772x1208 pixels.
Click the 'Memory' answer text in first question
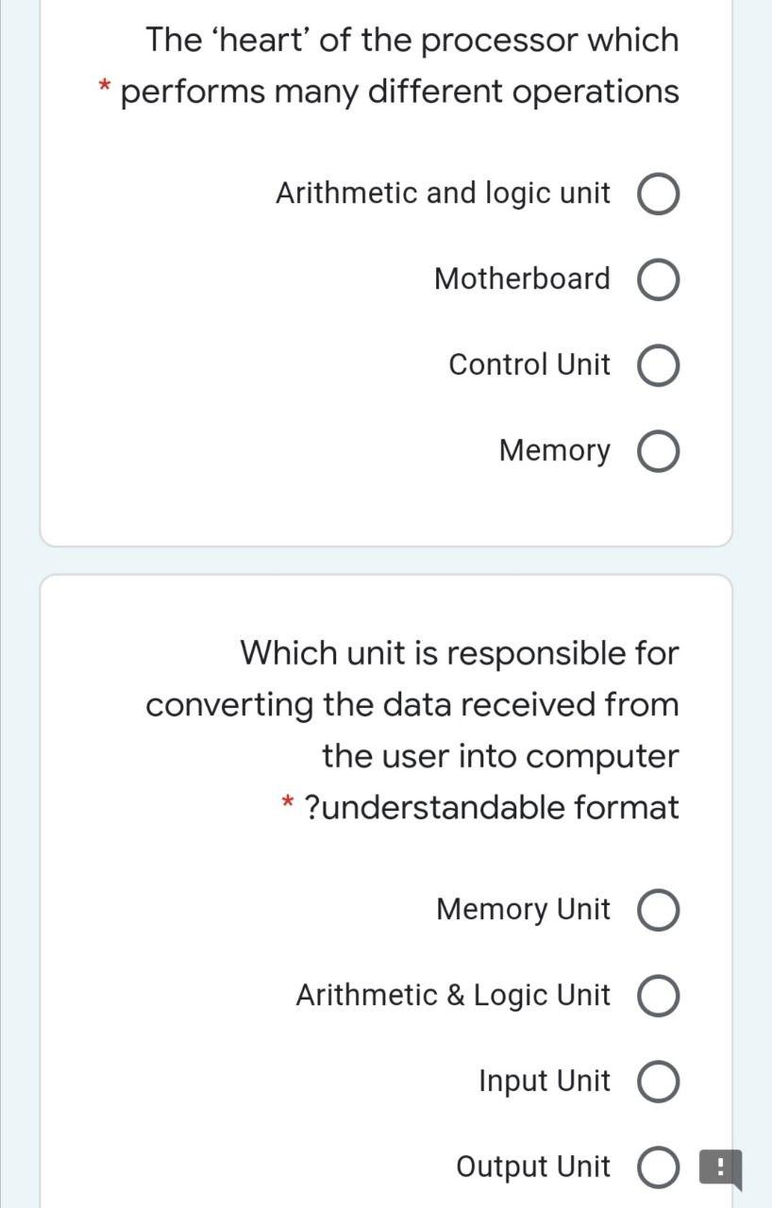pyautogui.click(x=554, y=451)
